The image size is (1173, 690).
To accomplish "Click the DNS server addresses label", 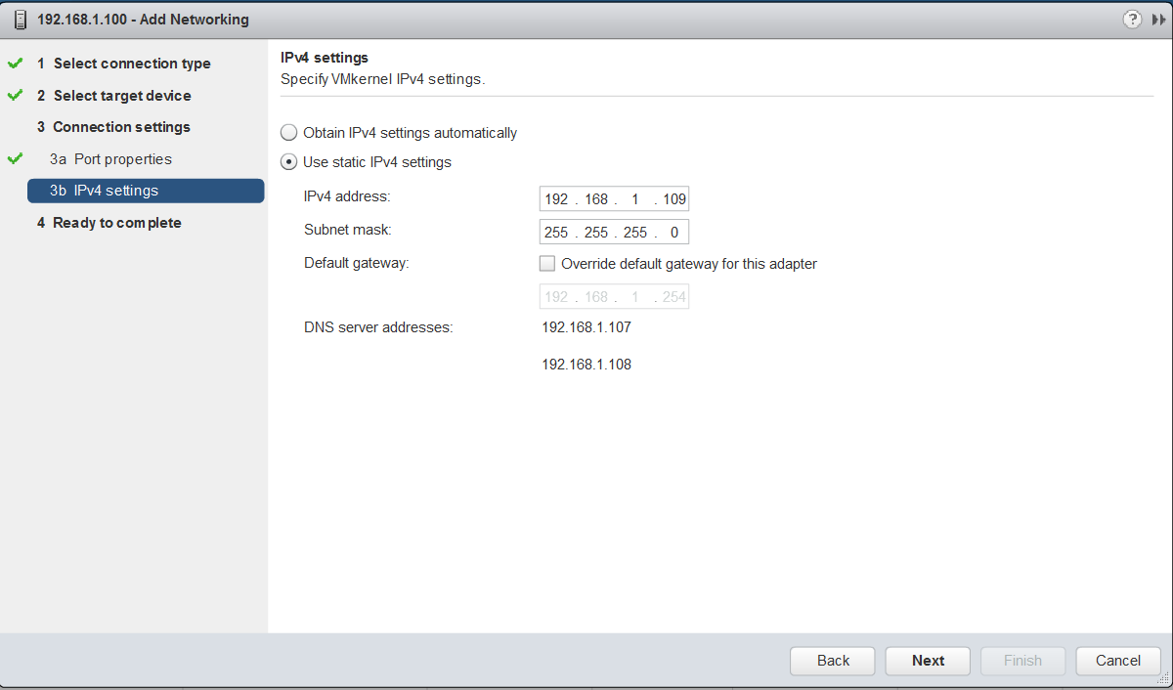I will 378,327.
